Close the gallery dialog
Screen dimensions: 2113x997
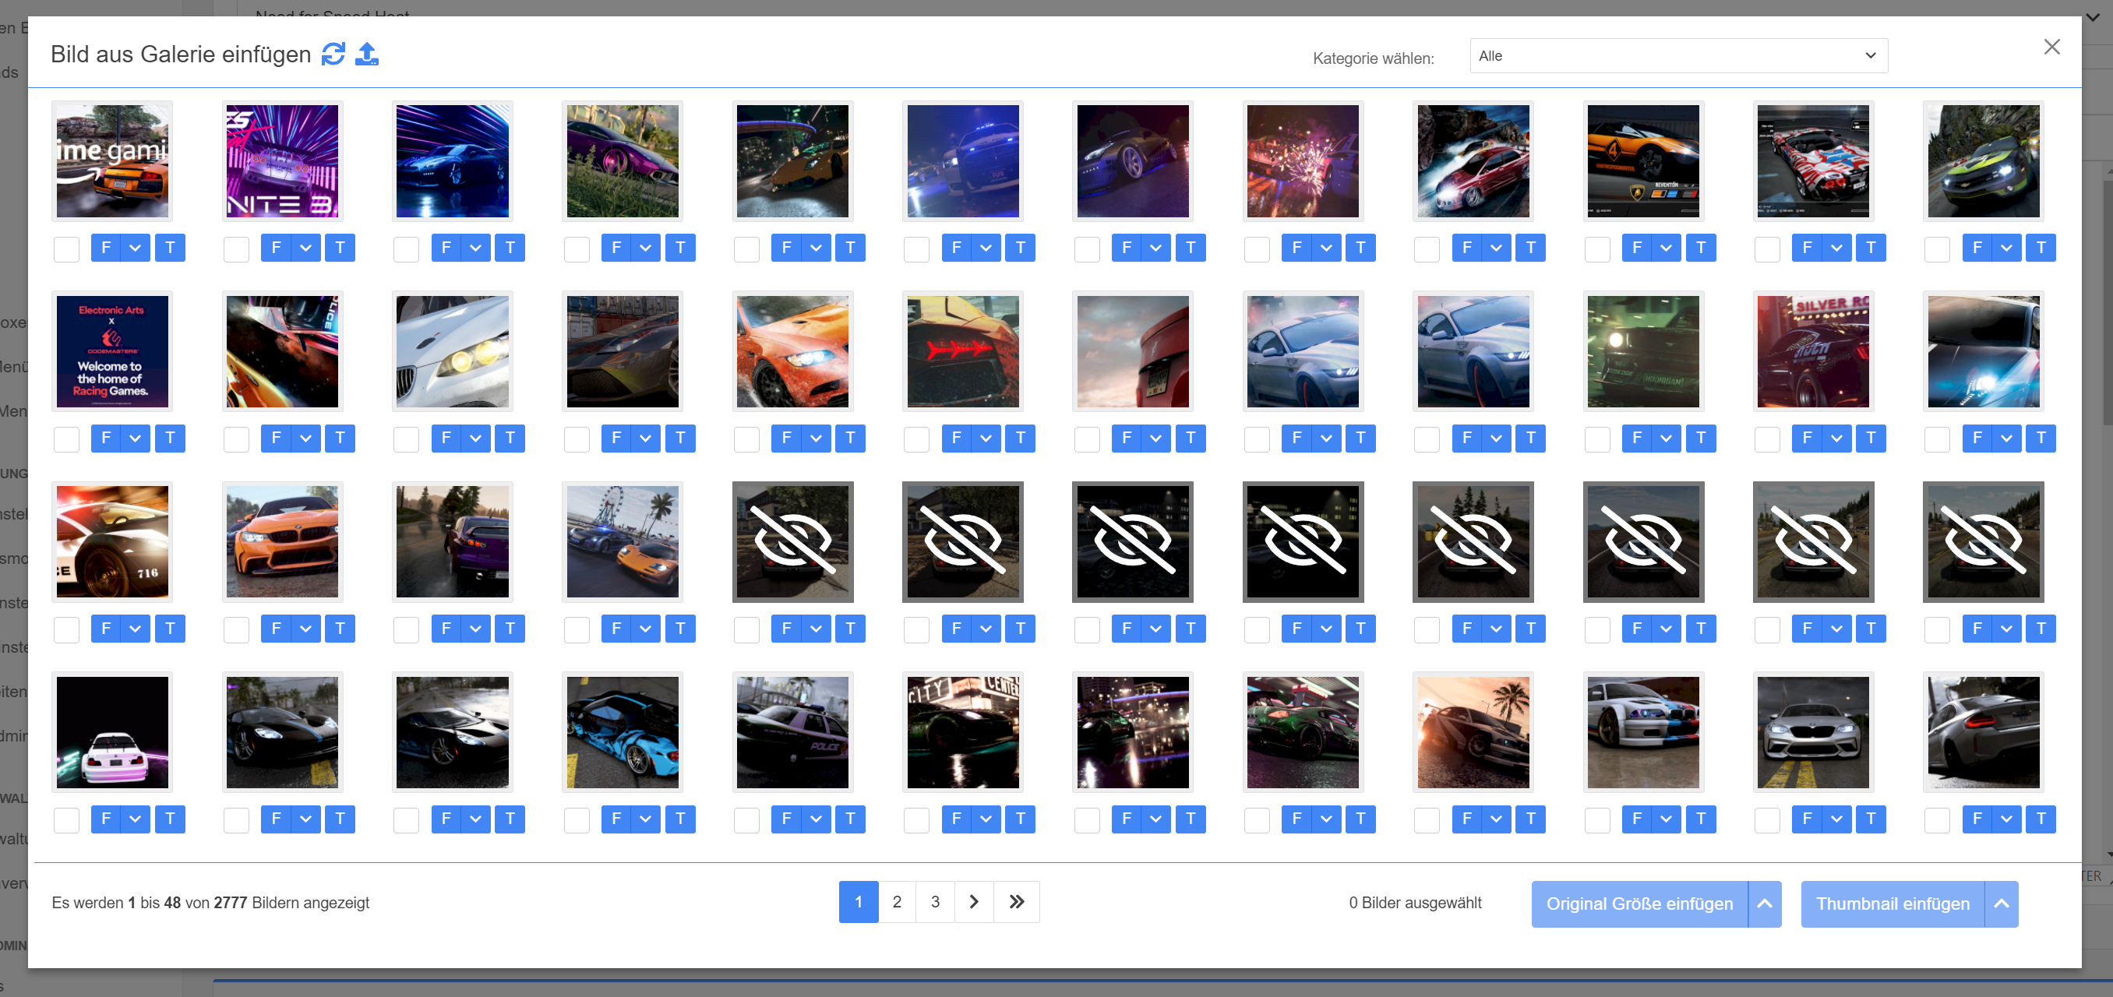[2051, 47]
